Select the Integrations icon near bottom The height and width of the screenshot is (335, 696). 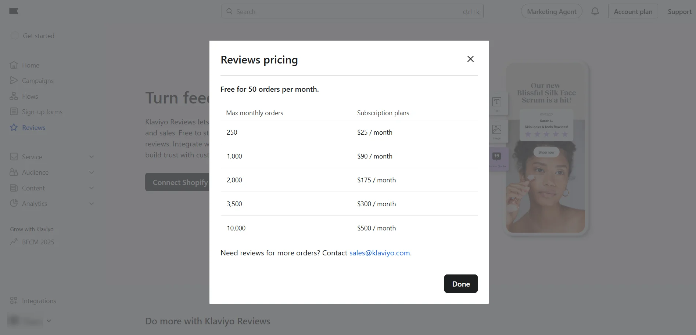(x=14, y=301)
